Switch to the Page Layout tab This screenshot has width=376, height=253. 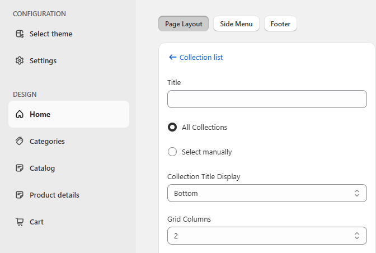184,24
